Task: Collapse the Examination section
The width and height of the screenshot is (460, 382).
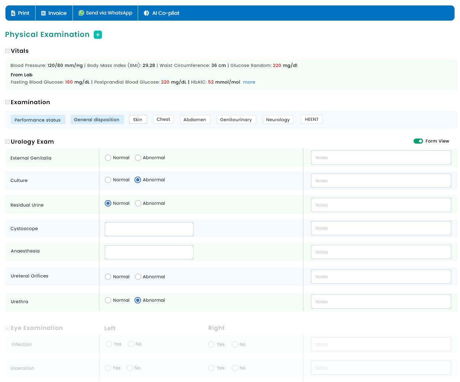Action: click(7, 102)
